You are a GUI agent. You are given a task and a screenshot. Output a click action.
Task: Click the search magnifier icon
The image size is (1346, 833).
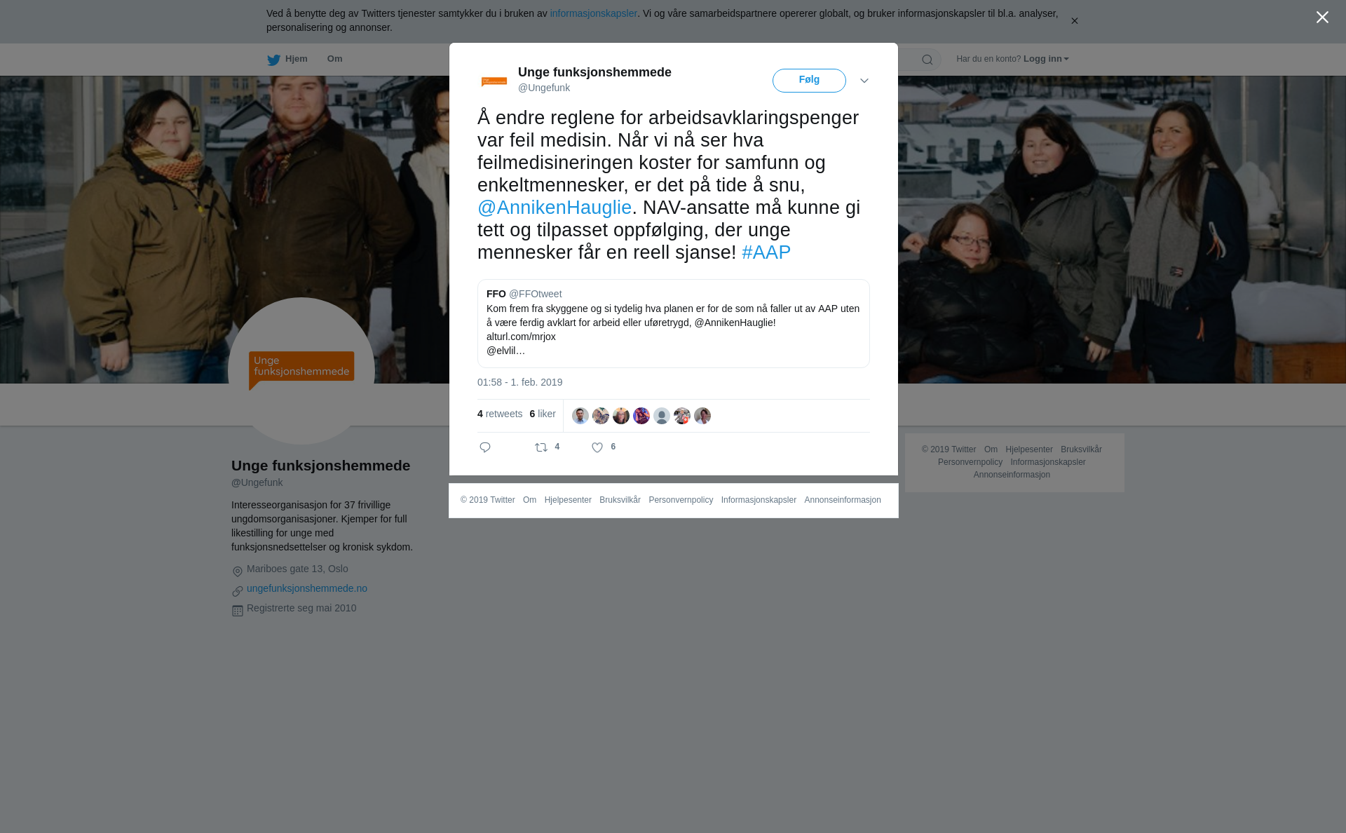(x=927, y=60)
